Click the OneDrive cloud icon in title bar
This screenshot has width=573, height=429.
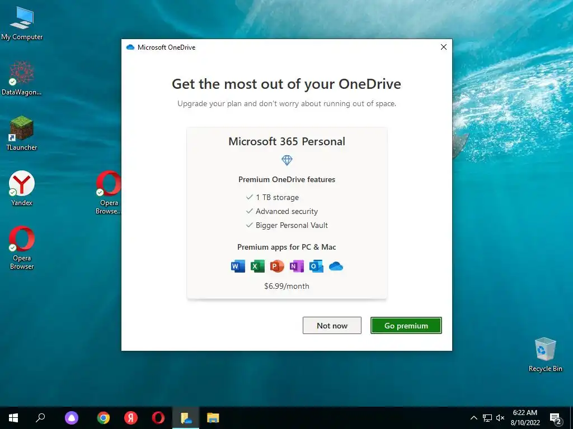coord(130,47)
